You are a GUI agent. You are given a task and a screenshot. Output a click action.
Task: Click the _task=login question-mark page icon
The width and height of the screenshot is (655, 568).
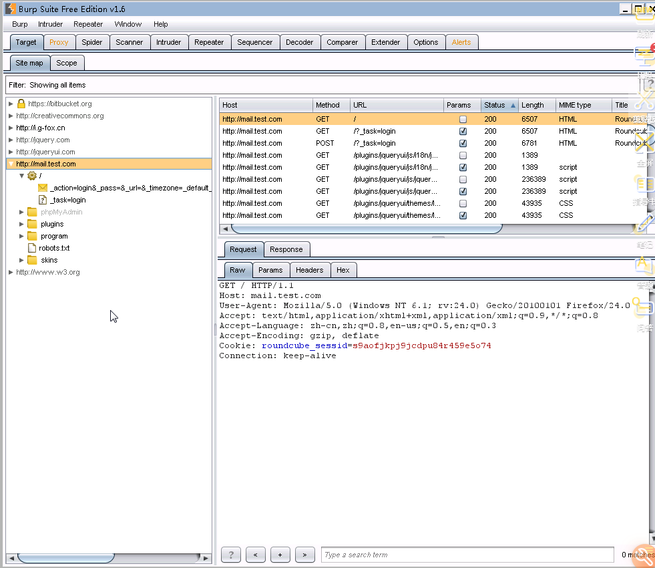pos(43,200)
